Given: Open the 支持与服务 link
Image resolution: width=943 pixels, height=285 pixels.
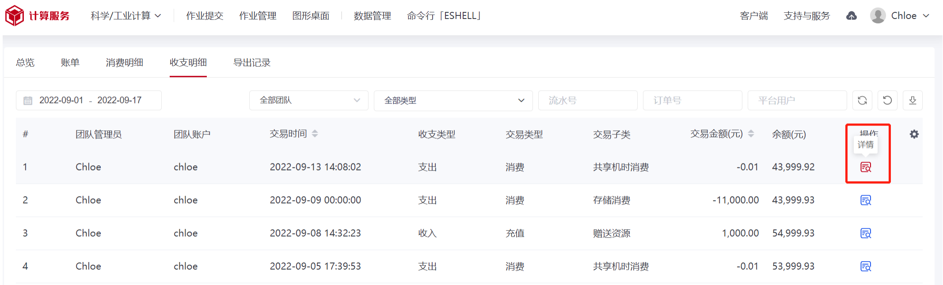Looking at the screenshot, I should 807,16.
